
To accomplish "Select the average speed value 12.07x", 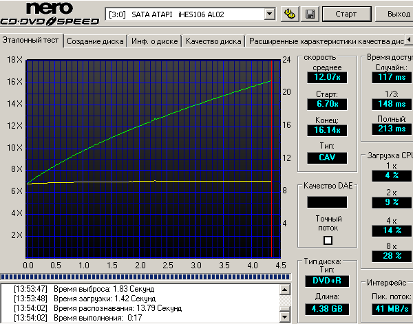I will click(x=327, y=77).
